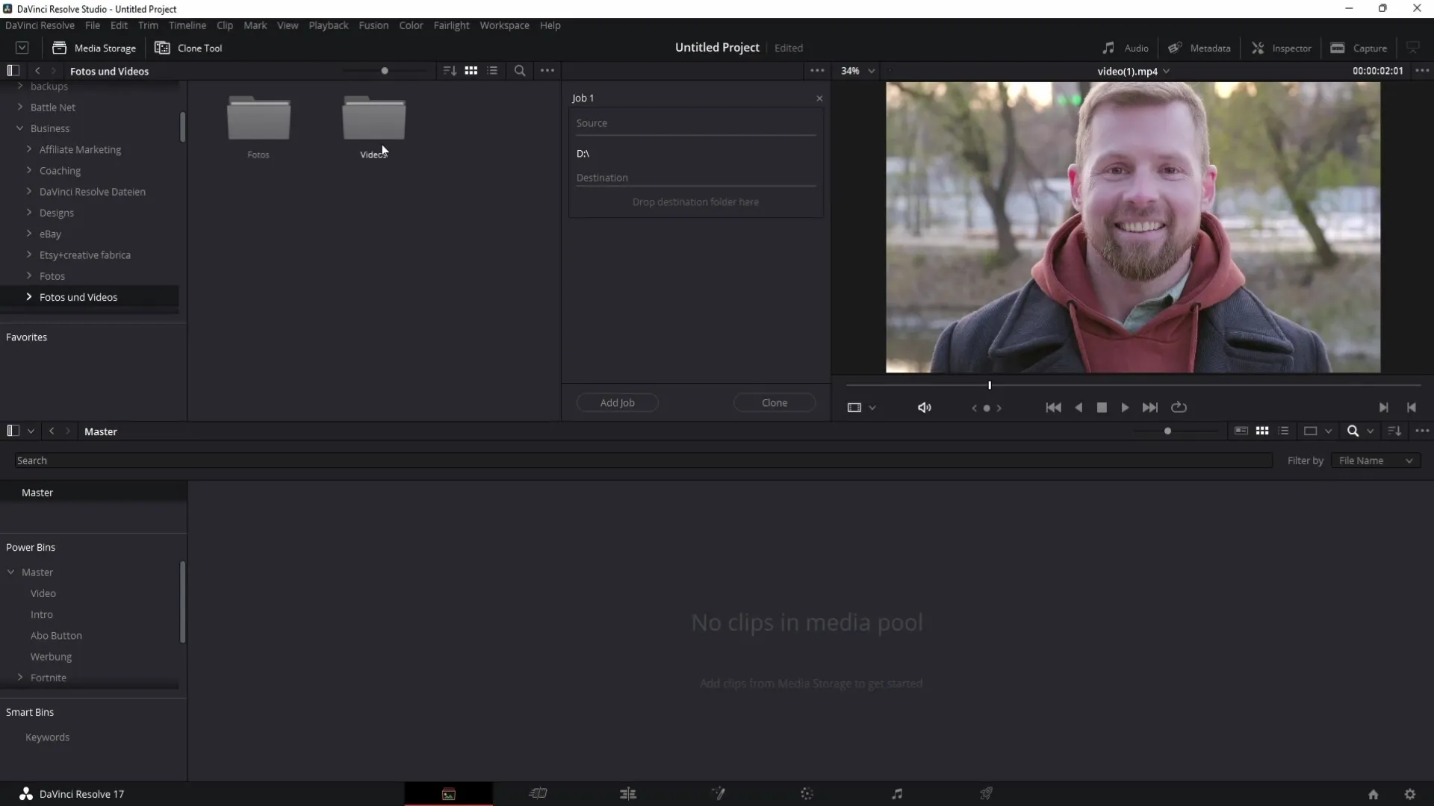Drag the preview timeline scrubber
The height and width of the screenshot is (806, 1434).
990,385
